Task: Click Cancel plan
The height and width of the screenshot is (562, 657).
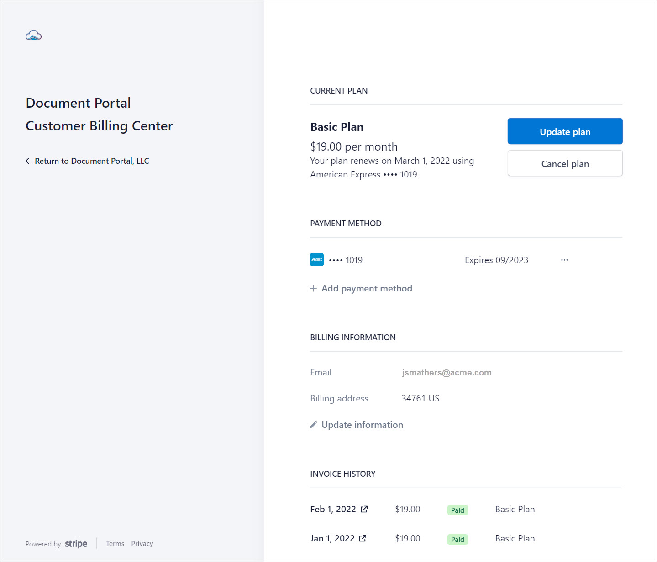Action: pos(565,163)
